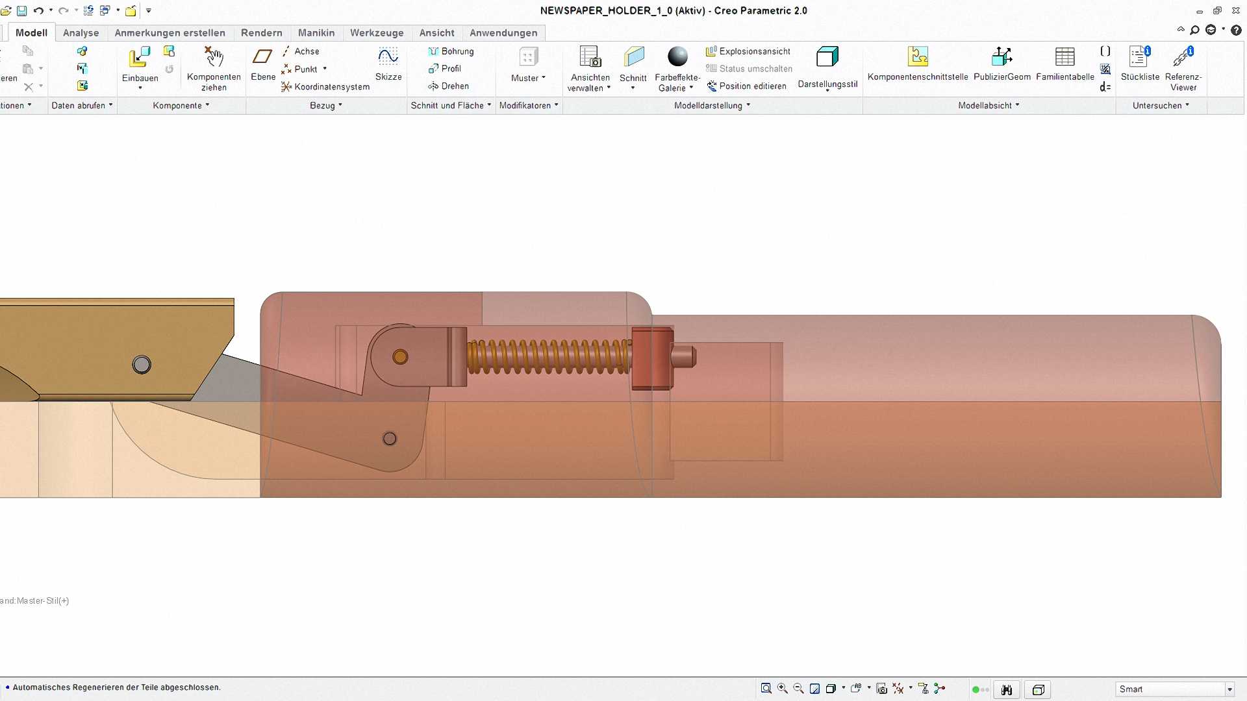1247x701 pixels.
Task: Open the Anwendungen tab
Action: [x=503, y=33]
